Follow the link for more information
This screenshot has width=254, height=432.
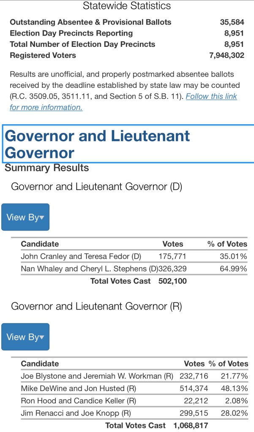tap(211, 96)
